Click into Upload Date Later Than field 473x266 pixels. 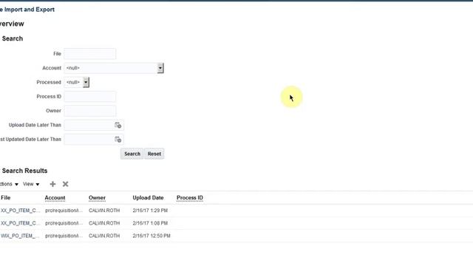click(x=89, y=125)
